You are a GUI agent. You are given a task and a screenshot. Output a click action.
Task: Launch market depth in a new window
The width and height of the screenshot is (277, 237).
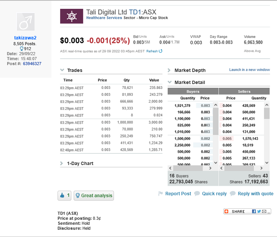[x=249, y=70]
